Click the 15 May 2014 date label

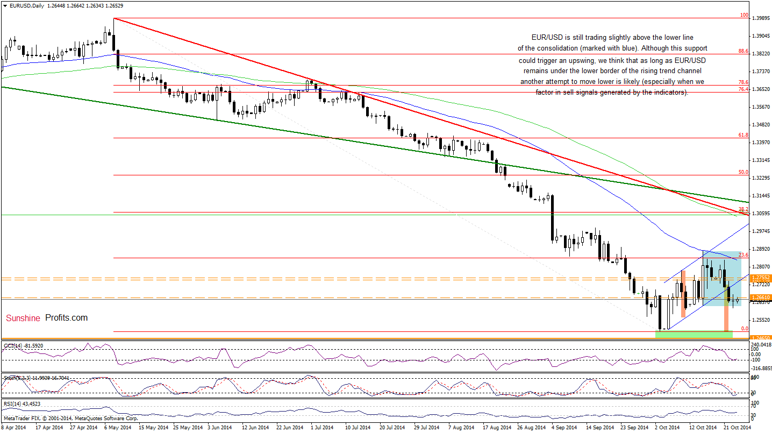(x=153, y=427)
